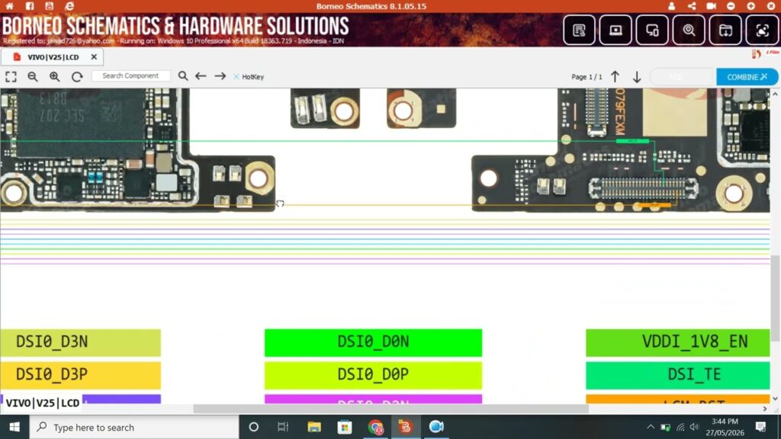Screen dimensions: 781x439
Task: Click the folder download header icon
Action: (x=725, y=30)
